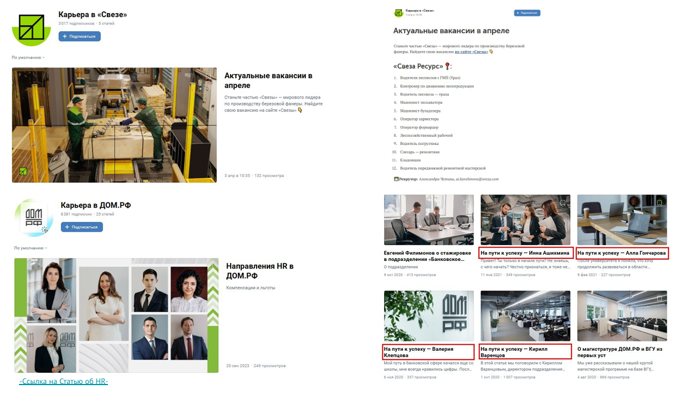Open Направления HR в ДОМ.РФ article title
The height and width of the screenshot is (394, 697).
(x=260, y=271)
